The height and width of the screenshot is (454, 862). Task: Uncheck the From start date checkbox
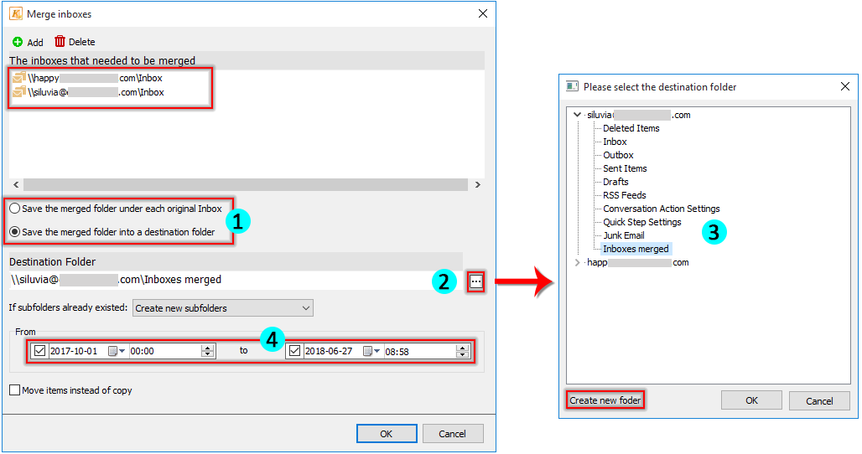[x=39, y=351]
